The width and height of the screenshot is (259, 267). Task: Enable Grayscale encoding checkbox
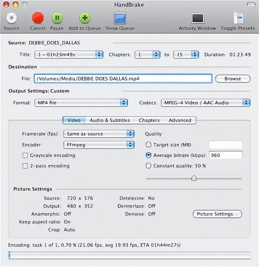click(25, 155)
